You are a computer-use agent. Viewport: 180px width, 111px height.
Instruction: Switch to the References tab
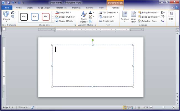coord(61,8)
